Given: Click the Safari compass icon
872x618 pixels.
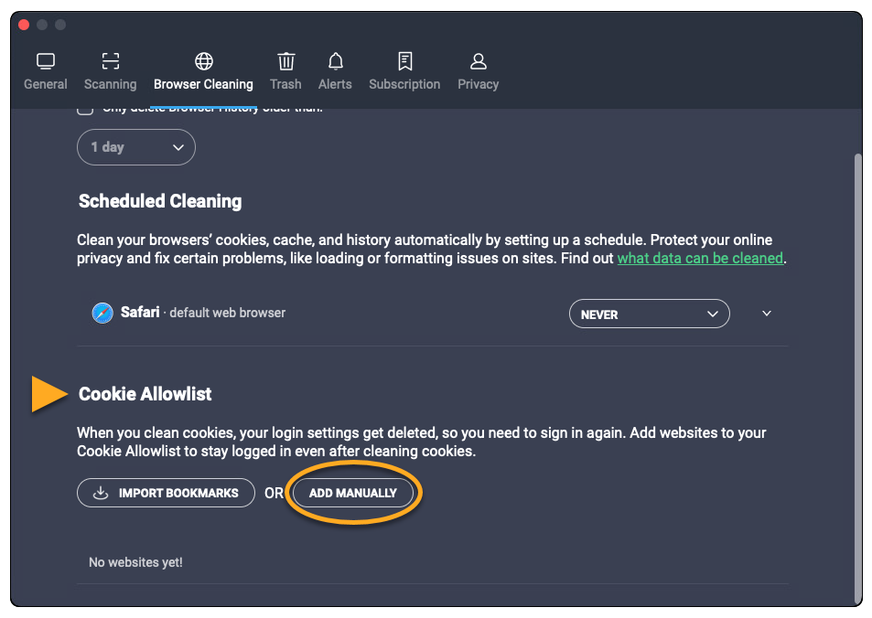Looking at the screenshot, I should click(x=102, y=314).
